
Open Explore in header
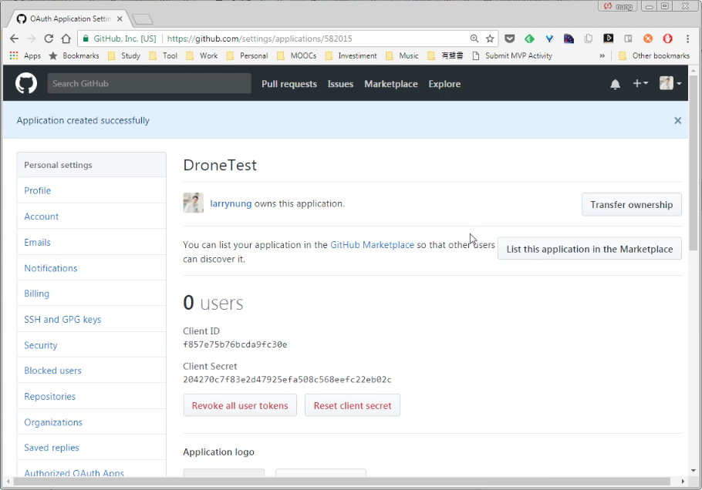pos(444,84)
